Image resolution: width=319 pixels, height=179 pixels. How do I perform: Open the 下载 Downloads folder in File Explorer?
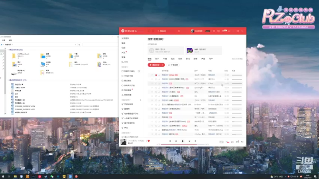pyautogui.click(x=74, y=55)
